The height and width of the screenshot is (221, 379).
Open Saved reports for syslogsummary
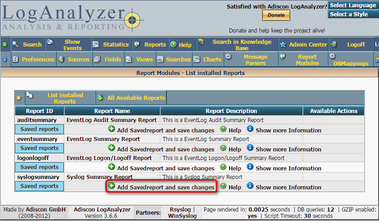[39, 186]
